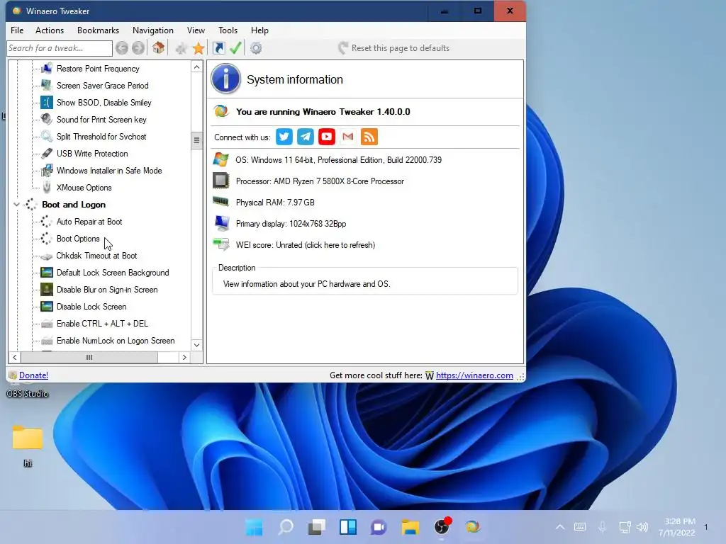Open the Help menu

pos(259,30)
